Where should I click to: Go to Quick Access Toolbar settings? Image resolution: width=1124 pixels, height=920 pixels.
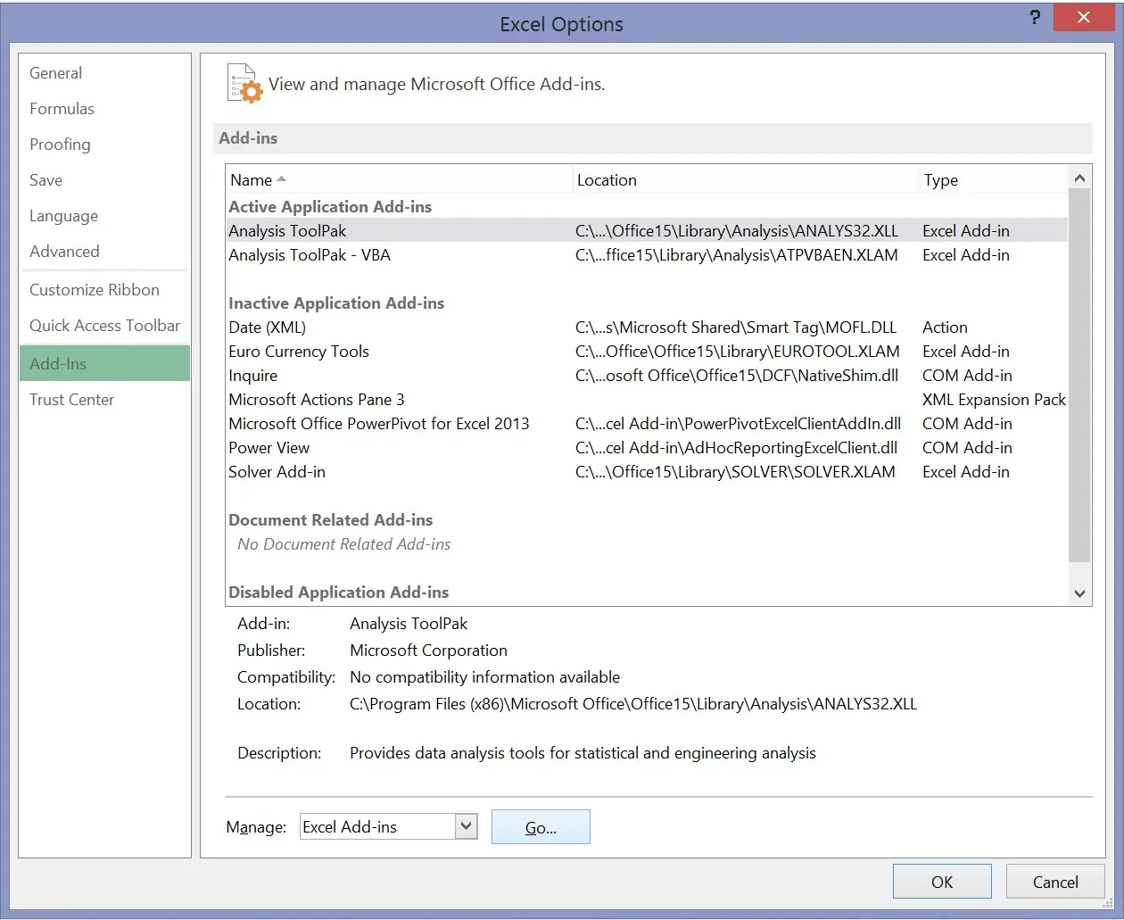click(x=104, y=326)
